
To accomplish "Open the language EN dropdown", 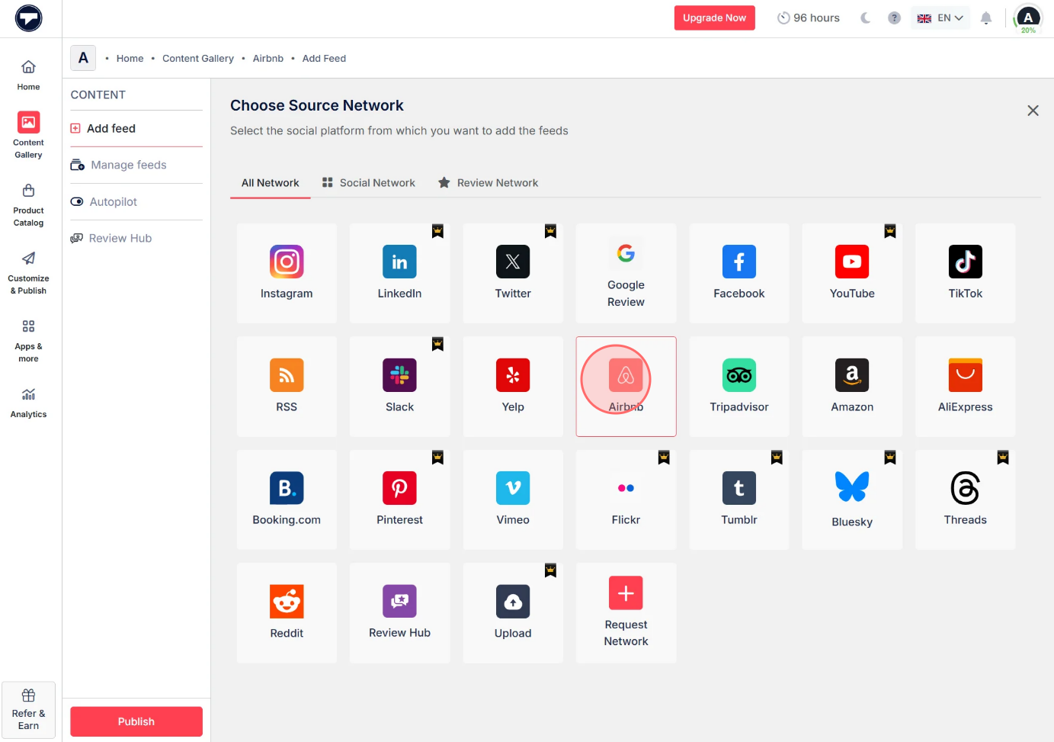I will 940,18.
